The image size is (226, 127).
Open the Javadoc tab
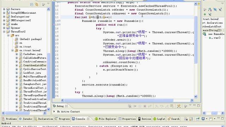26,119
